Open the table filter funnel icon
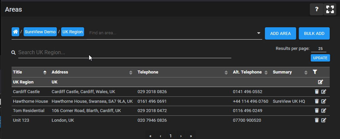Screen dimensions: 340x139 pos(315,72)
